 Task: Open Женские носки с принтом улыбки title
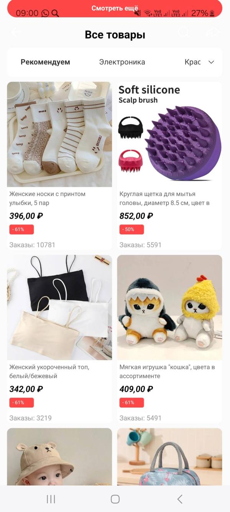48,198
